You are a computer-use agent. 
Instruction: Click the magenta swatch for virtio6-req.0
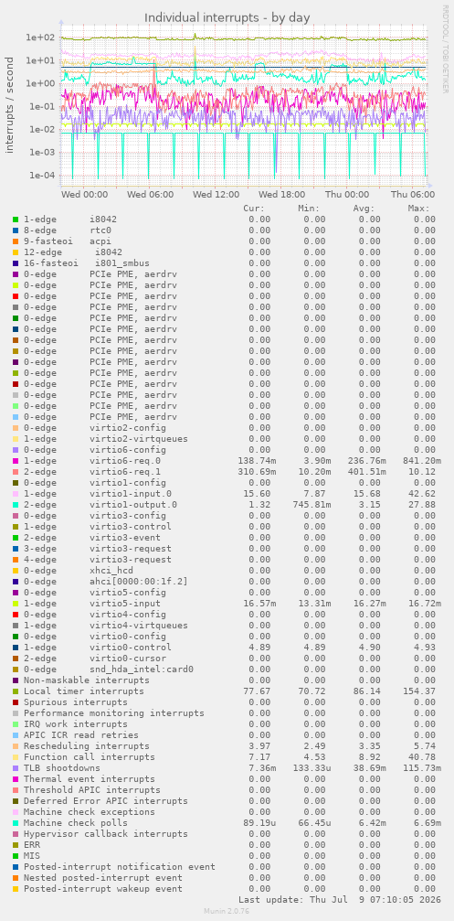click(x=16, y=461)
